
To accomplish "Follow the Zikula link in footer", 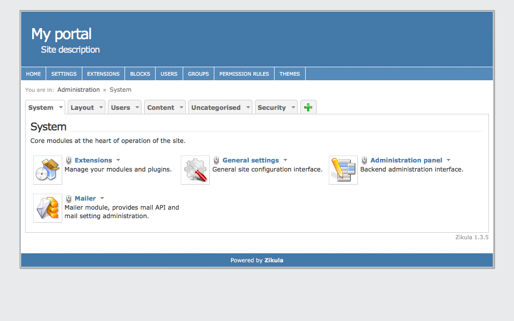I will point(274,260).
